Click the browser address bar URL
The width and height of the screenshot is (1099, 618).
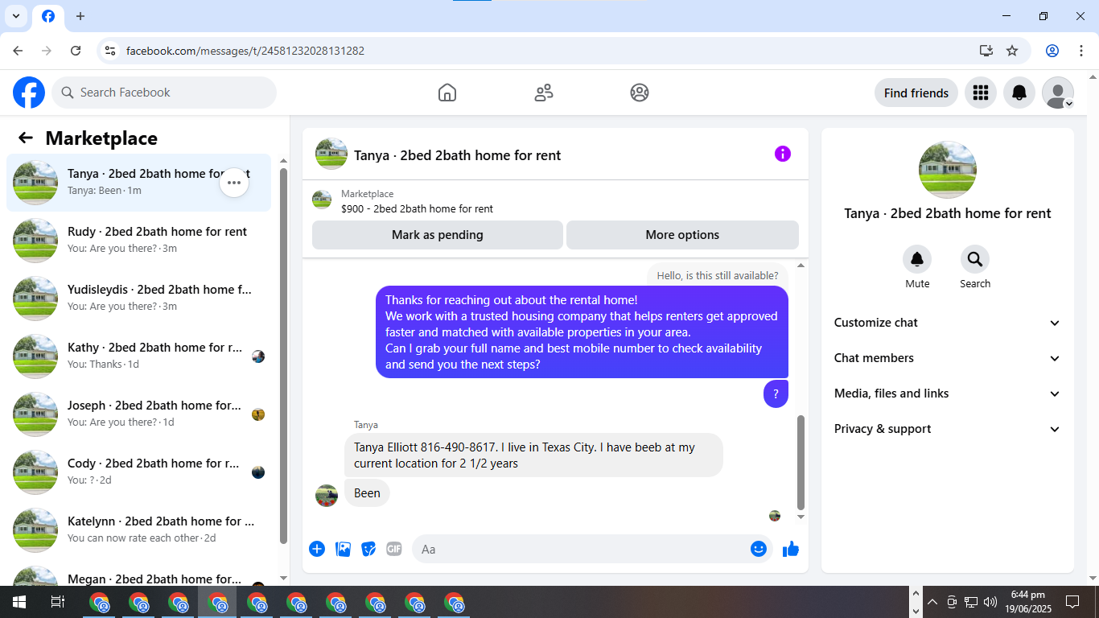[245, 51]
